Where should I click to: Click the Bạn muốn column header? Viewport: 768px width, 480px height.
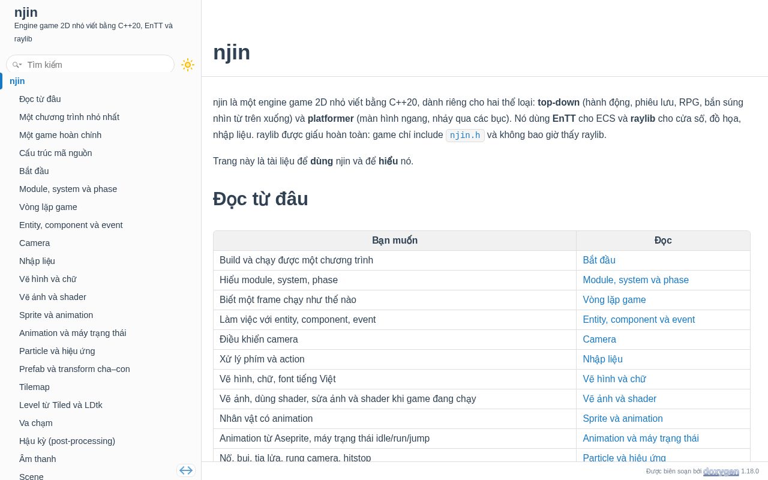click(395, 241)
